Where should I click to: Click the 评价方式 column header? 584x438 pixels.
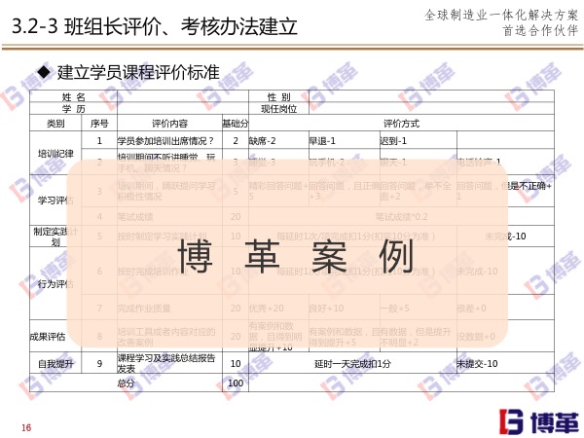[x=401, y=124]
